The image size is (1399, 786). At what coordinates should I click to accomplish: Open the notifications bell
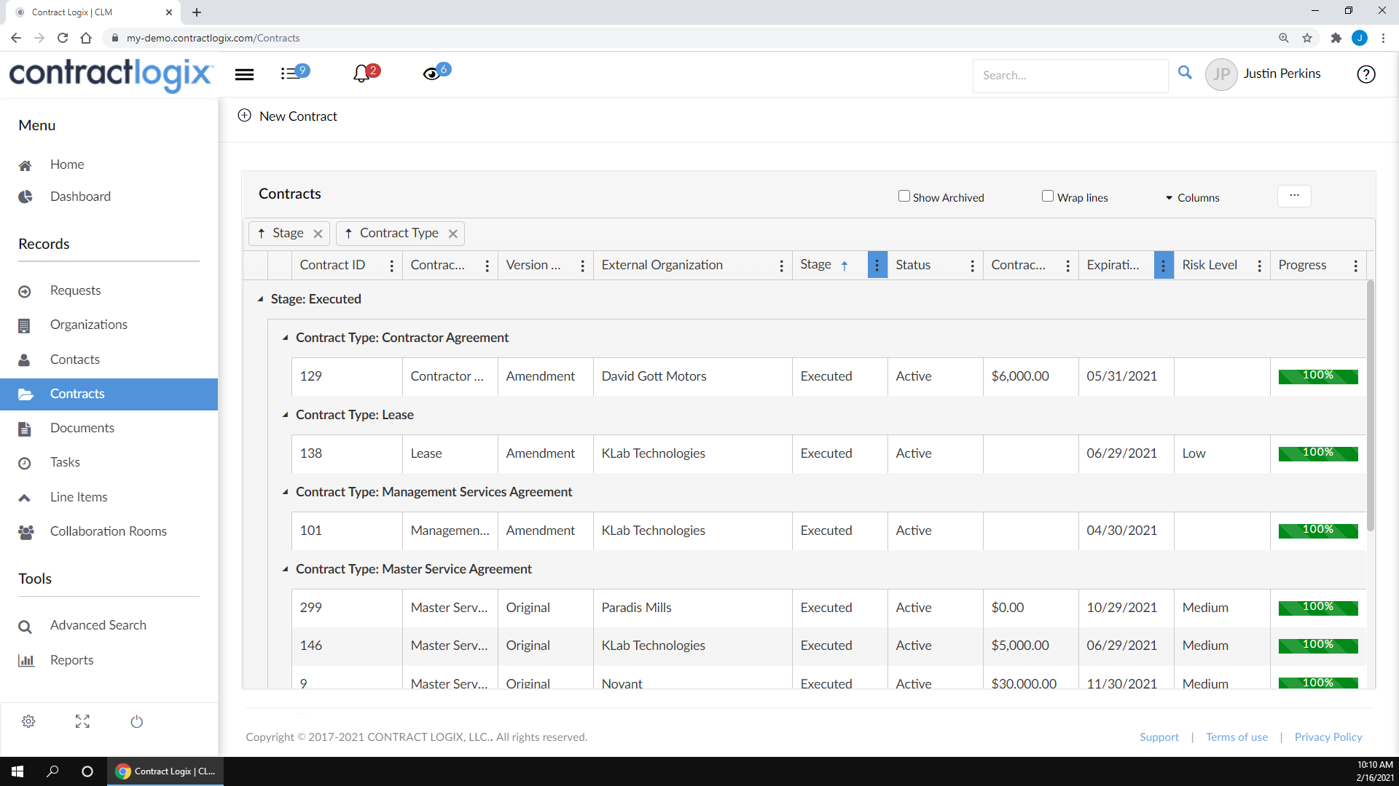click(x=362, y=74)
